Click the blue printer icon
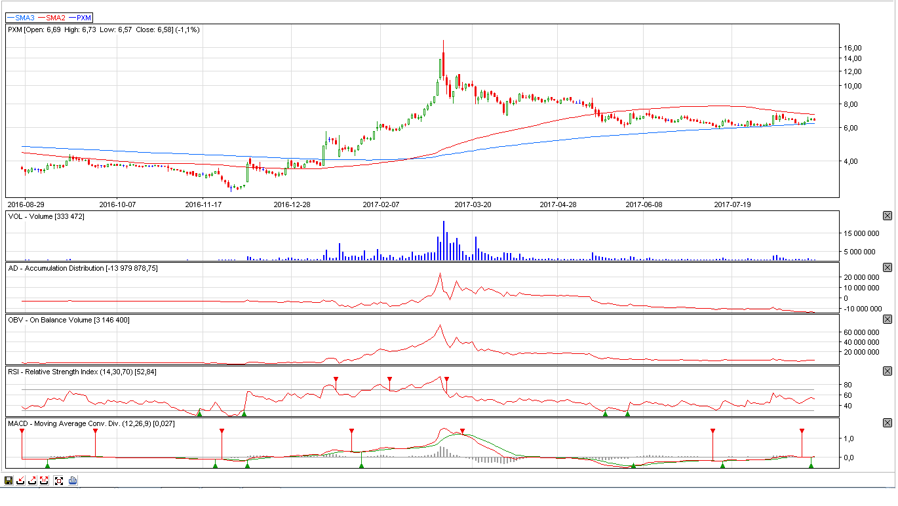The image size is (898, 506). click(x=73, y=480)
